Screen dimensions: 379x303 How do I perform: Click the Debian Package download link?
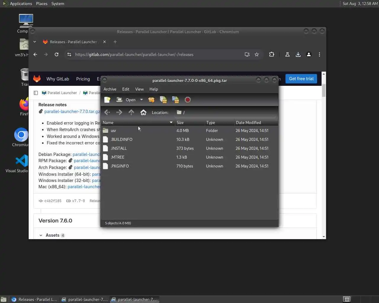pos(86,154)
